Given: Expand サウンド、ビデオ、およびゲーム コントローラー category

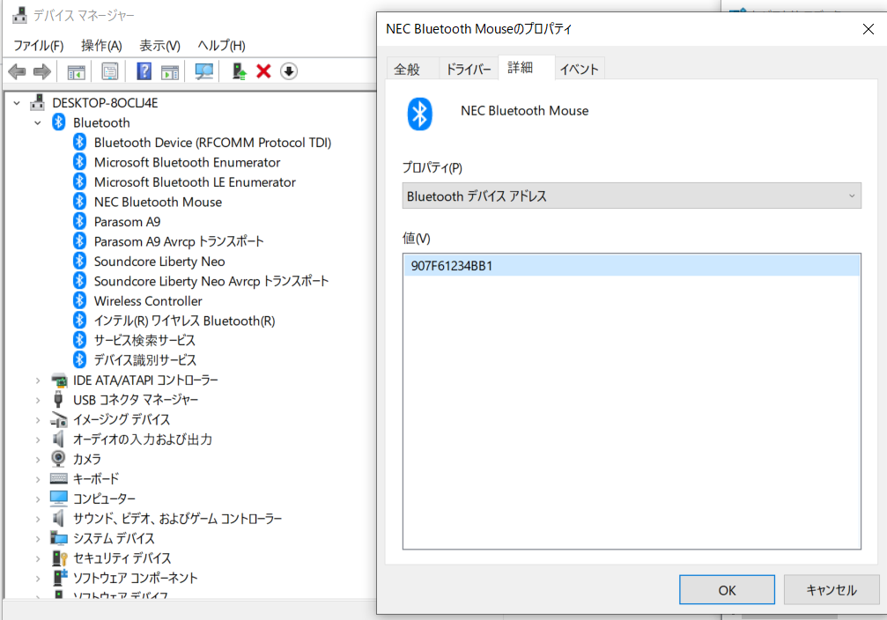Looking at the screenshot, I should click(38, 519).
